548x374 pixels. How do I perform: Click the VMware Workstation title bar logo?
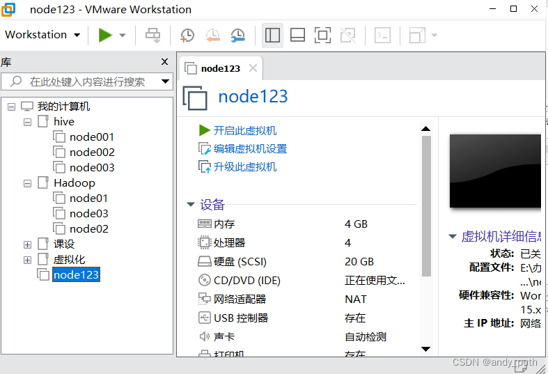click(8, 9)
